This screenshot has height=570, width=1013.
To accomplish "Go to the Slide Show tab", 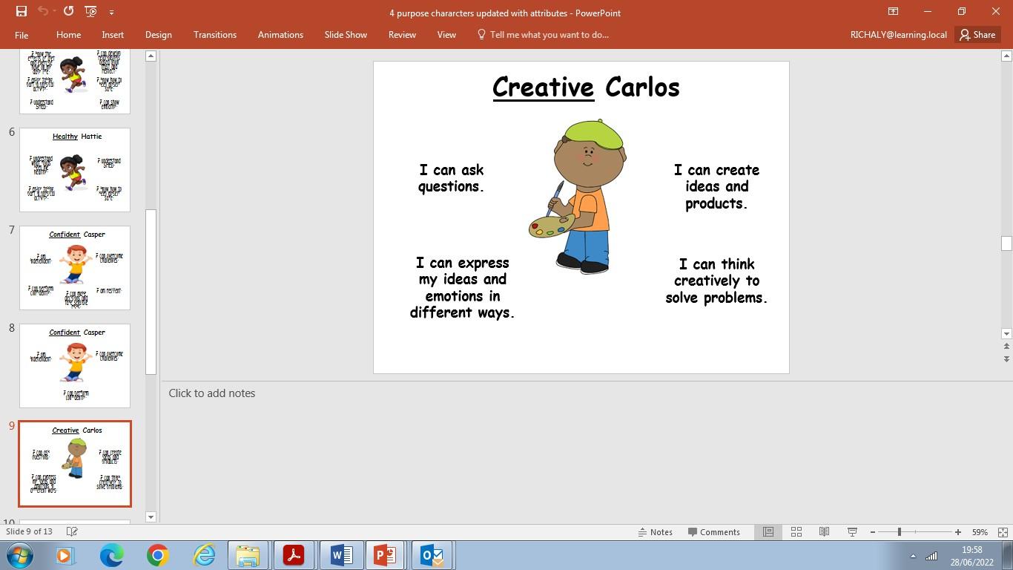I will tap(346, 35).
